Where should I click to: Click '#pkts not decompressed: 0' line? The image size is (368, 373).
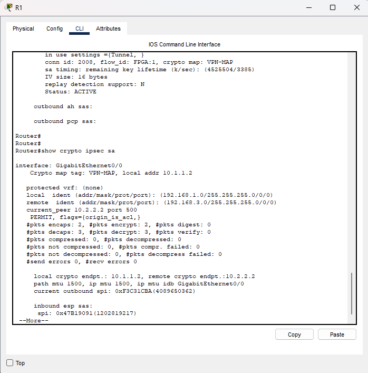(x=124, y=254)
